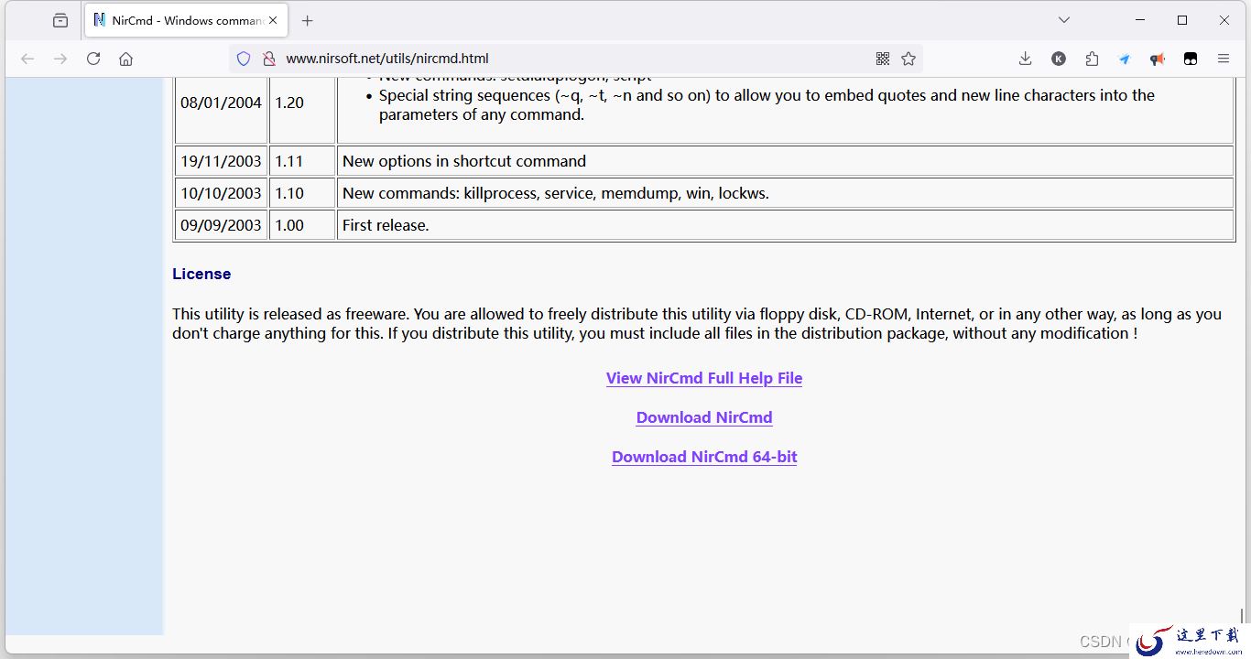This screenshot has height=659, width=1251.
Task: Click the Download NirCmd link
Action: pyautogui.click(x=704, y=417)
